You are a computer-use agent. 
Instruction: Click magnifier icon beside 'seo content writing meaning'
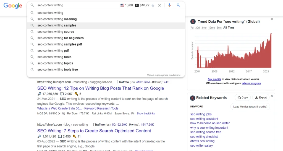32,19
